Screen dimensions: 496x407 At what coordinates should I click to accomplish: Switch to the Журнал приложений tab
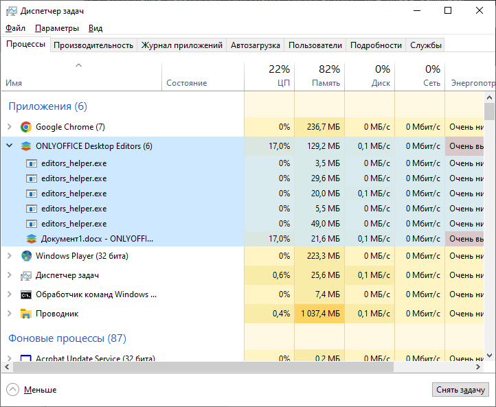[181, 45]
